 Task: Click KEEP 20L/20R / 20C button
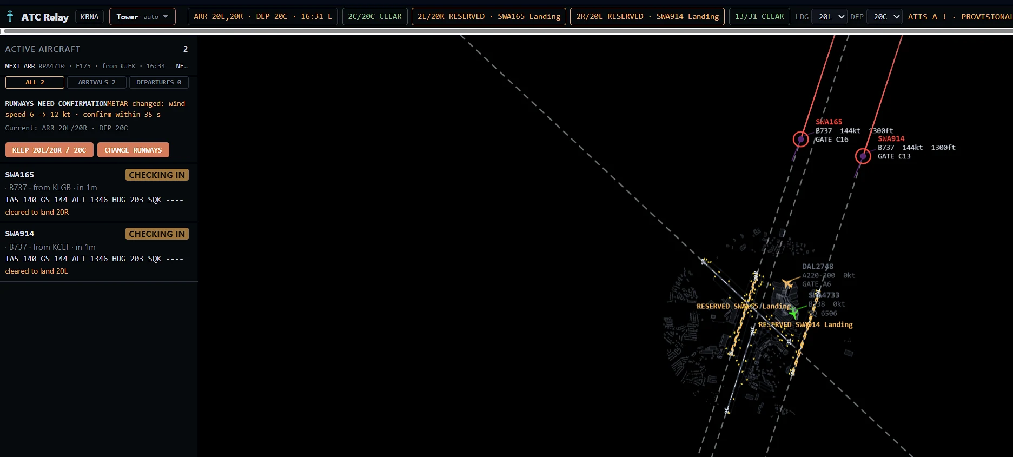(49, 150)
